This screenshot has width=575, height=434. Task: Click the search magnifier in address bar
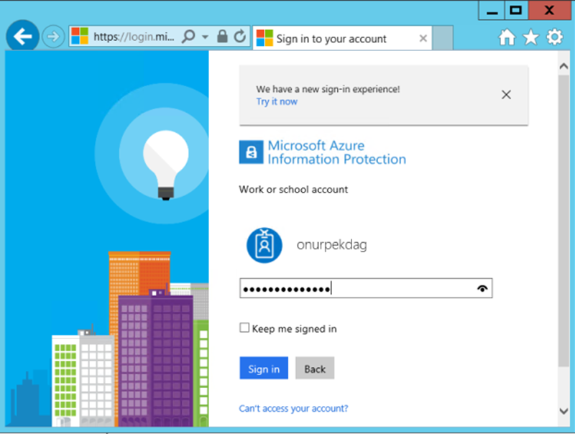click(188, 37)
